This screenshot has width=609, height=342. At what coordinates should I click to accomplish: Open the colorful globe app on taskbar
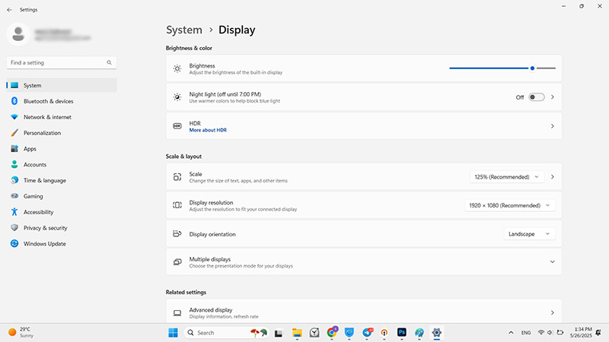pyautogui.click(x=419, y=333)
